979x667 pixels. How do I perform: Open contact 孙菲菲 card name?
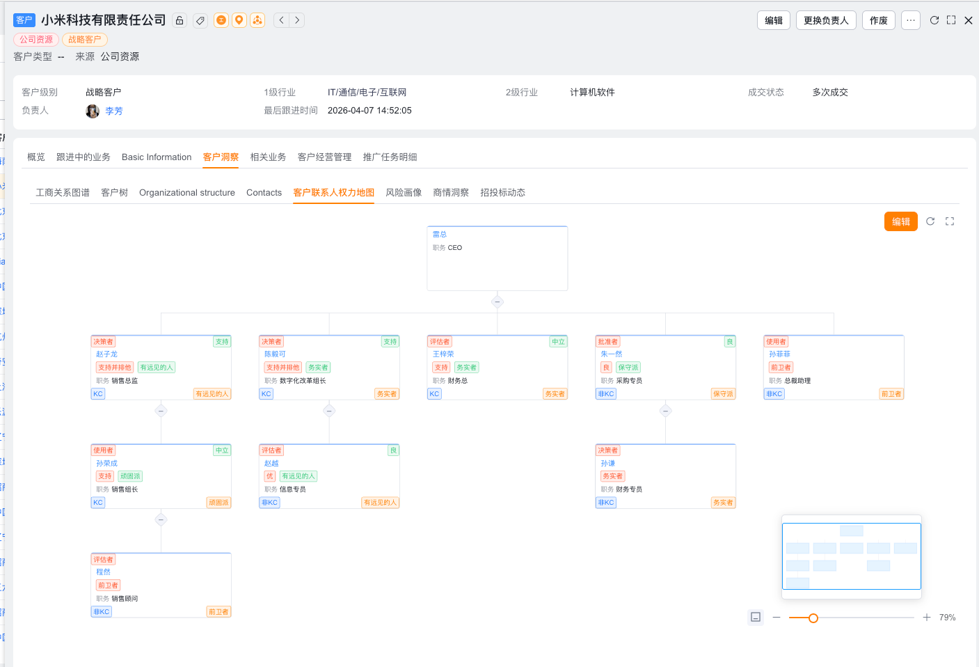[x=780, y=354]
